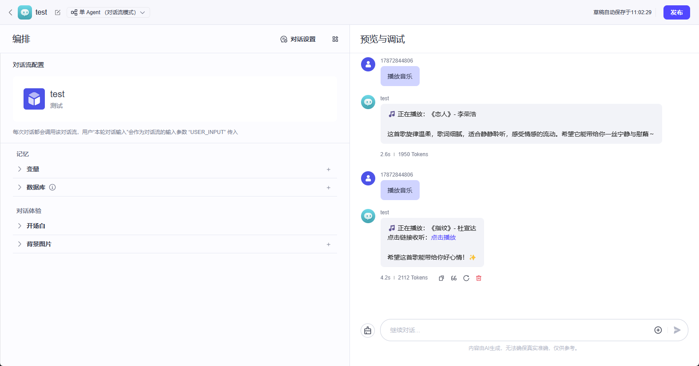Click the blue cube workflow icon
699x366 pixels.
(34, 99)
